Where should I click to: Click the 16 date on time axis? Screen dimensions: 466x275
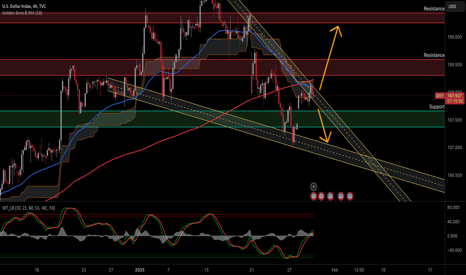tap(37, 270)
